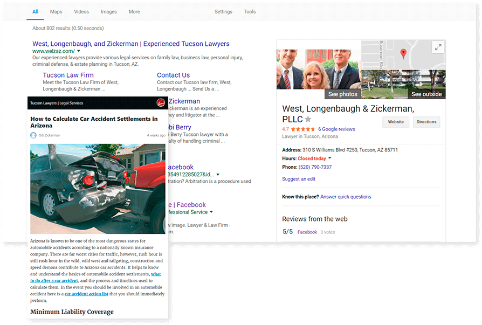This screenshot has width=482, height=325.
Task: Open the See outside street view
Action: (x=426, y=94)
